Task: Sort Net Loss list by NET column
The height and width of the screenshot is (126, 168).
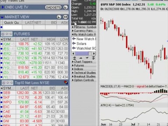Action: [x=36, y=88]
